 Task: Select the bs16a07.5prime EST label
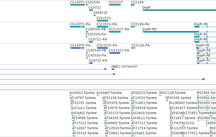click(109, 93)
